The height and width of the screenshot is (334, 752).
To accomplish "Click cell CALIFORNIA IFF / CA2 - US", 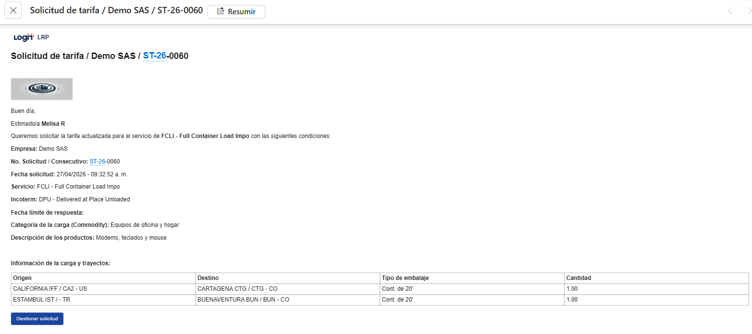I will pyautogui.click(x=103, y=289).
